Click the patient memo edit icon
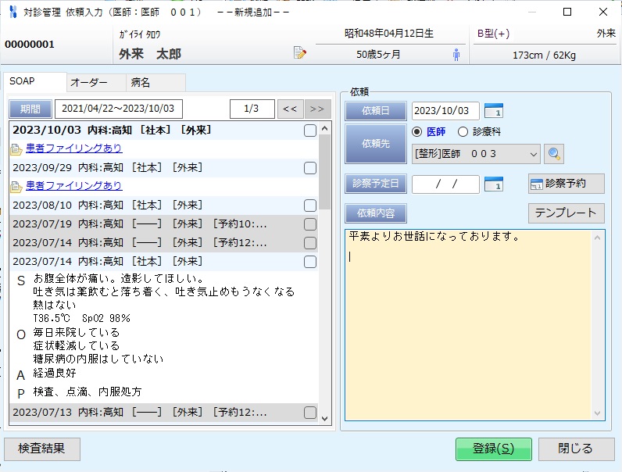The image size is (622, 472). click(299, 53)
